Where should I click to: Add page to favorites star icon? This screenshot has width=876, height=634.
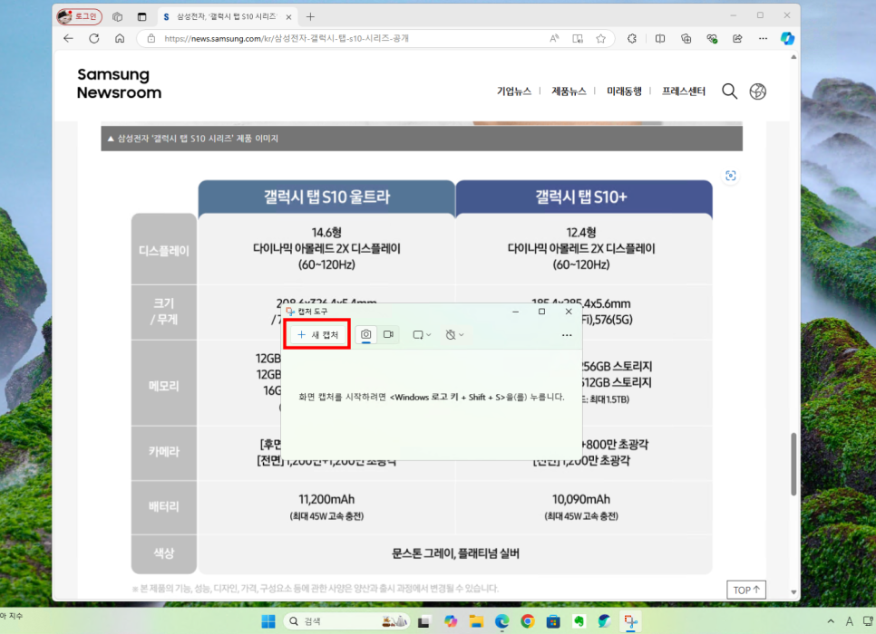pos(600,39)
